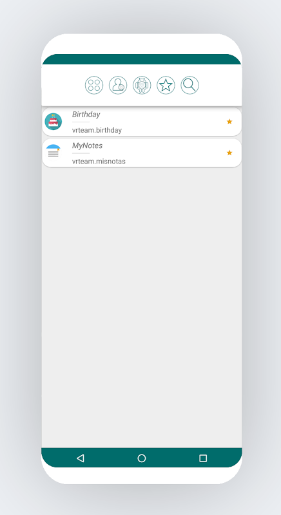Tap the Birthday cake app icon
Screen dimensions: 281x515
pyautogui.click(x=53, y=122)
